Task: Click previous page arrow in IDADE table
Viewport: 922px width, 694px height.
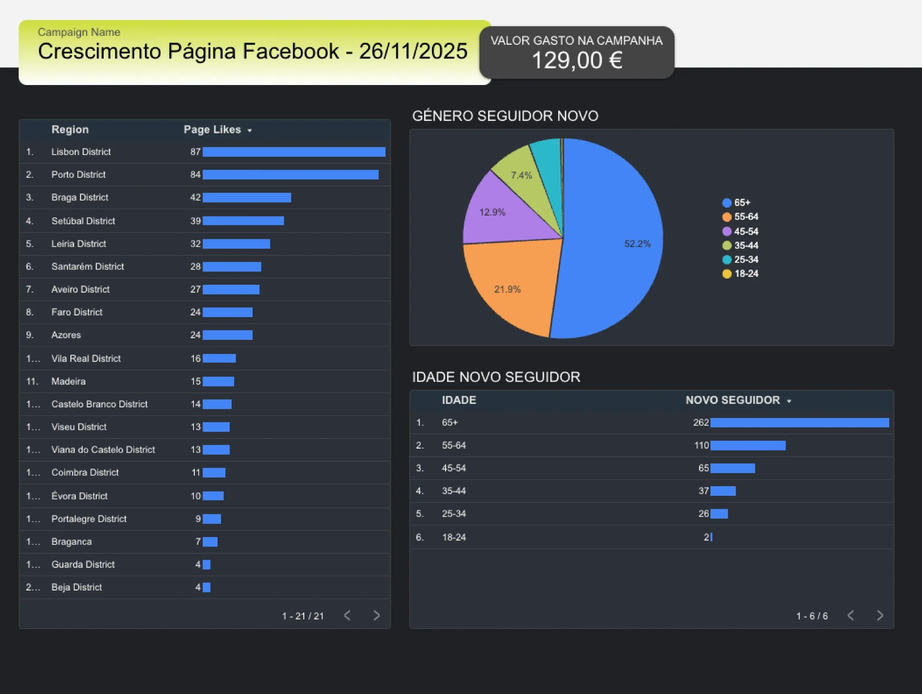Action: [x=851, y=615]
